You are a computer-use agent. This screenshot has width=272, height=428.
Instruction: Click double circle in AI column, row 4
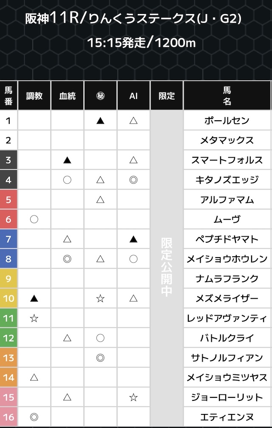coord(133,180)
